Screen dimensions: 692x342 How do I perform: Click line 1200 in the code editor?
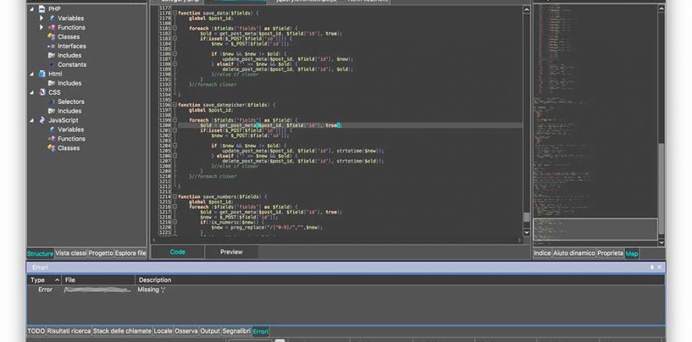[350, 125]
